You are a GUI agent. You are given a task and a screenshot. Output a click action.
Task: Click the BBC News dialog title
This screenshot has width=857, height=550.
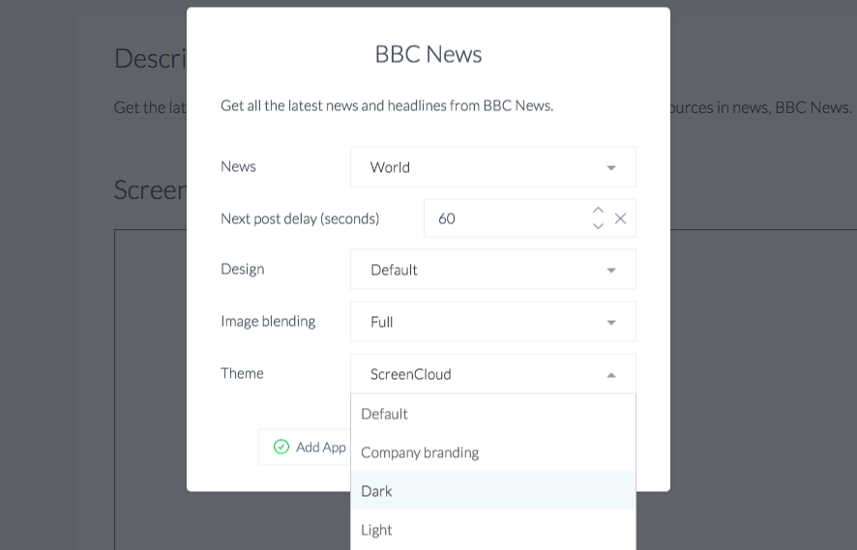(428, 54)
